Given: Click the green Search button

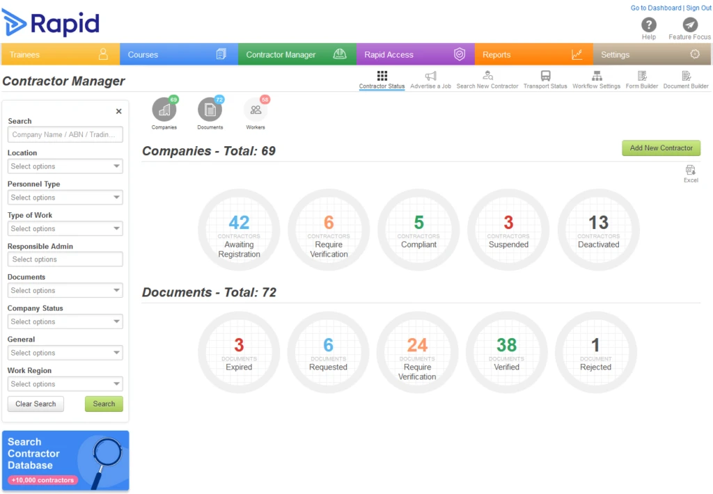Looking at the screenshot, I should tap(104, 404).
